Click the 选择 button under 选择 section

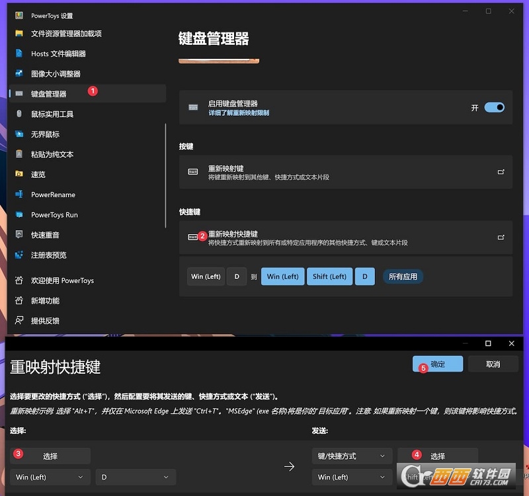pyautogui.click(x=50, y=456)
